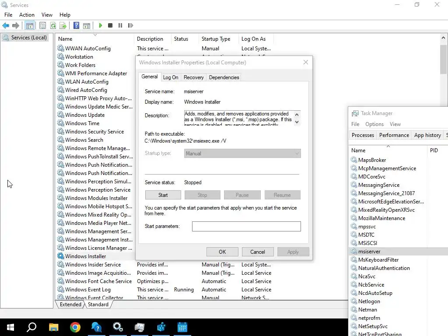Click the Restart Service toolbar icon
Viewport: 448px width, 336px height.
pos(130,25)
